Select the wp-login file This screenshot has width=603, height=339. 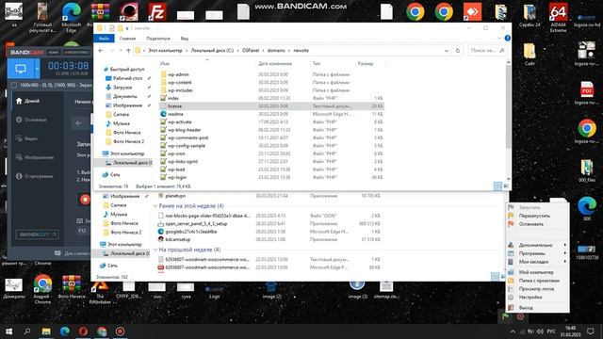177,177
